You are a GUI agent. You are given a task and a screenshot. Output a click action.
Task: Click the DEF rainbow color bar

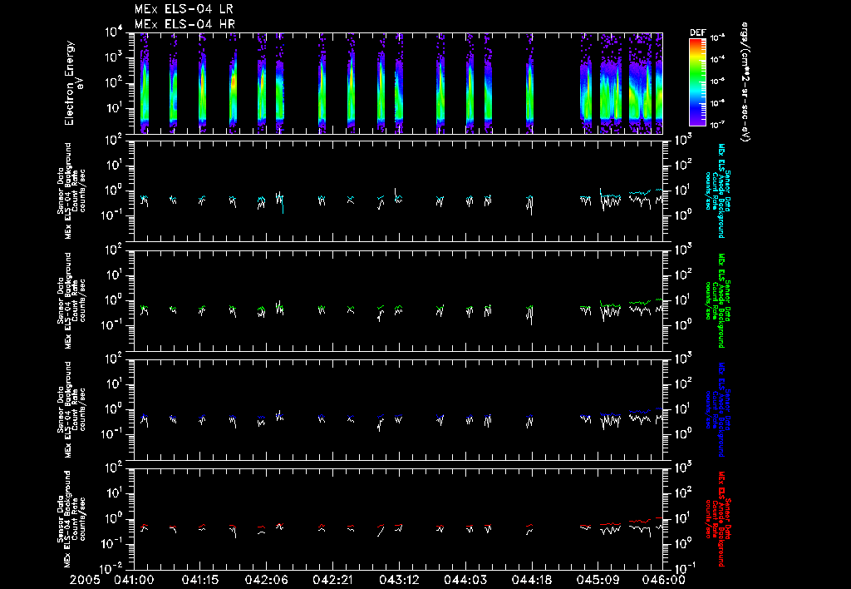[697, 82]
